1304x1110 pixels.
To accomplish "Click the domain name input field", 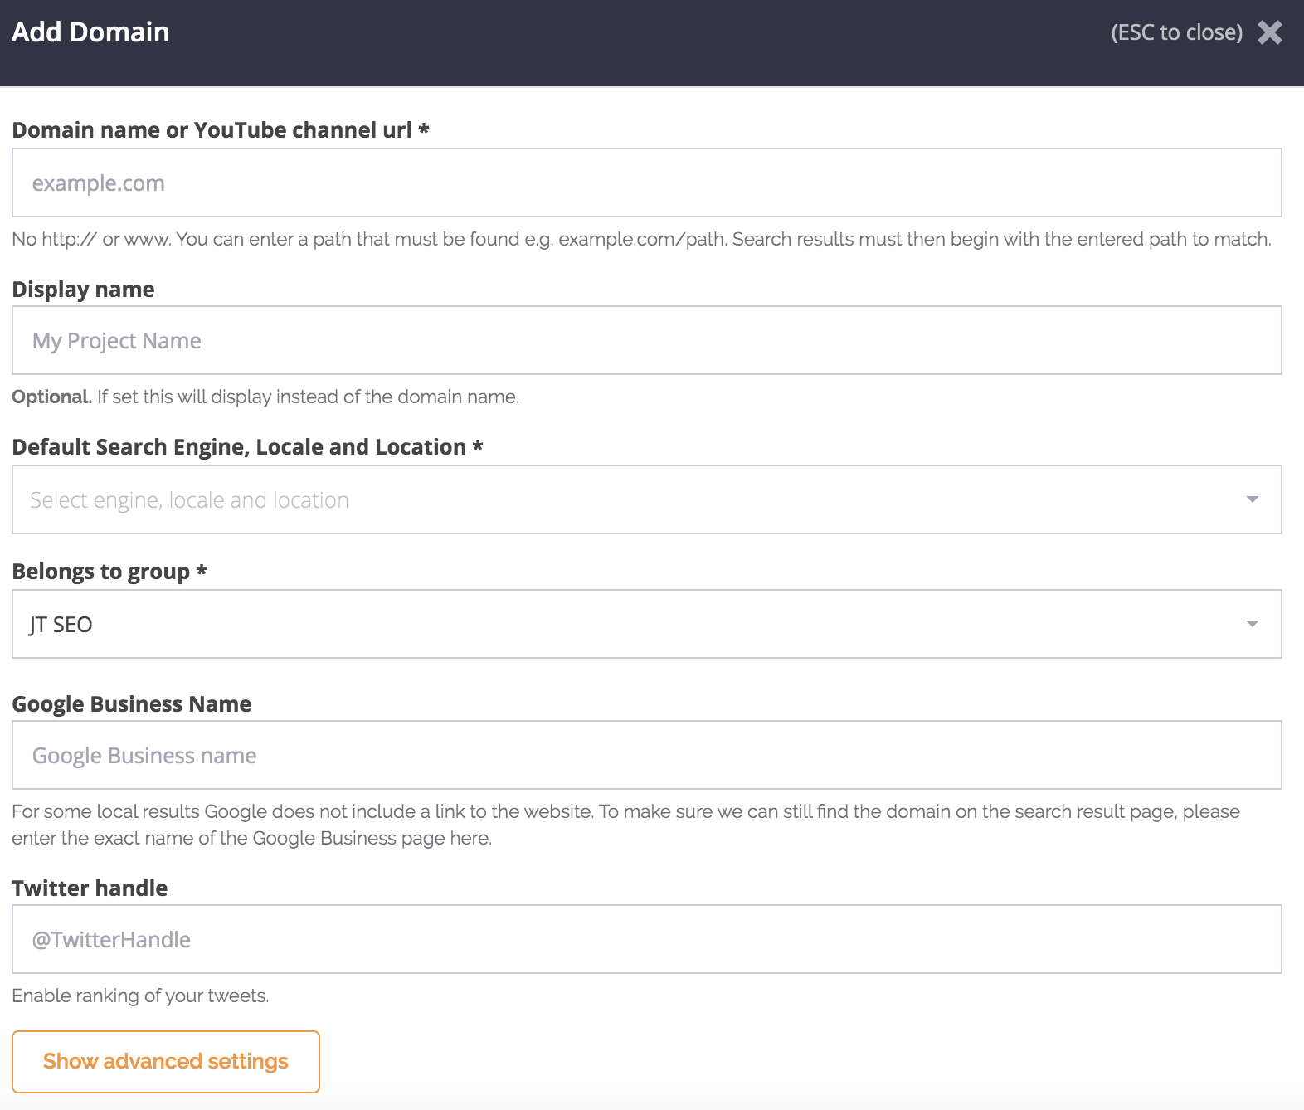I will (647, 183).
